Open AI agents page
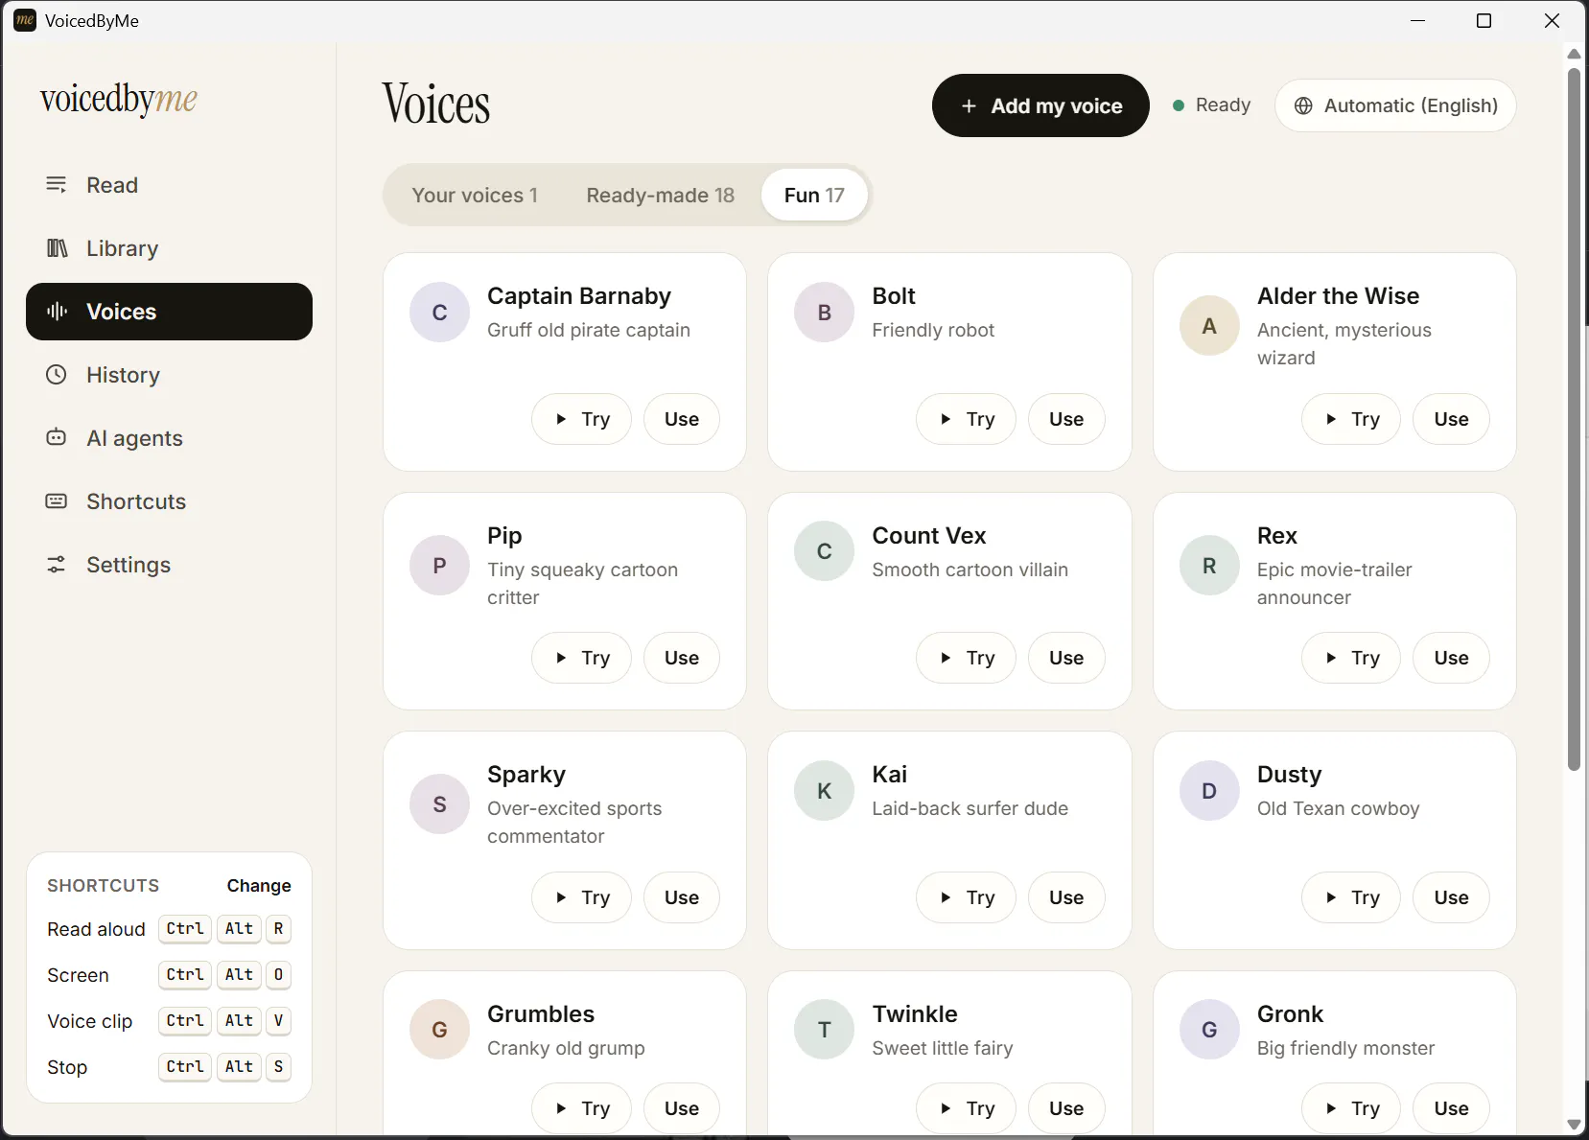The image size is (1589, 1140). (x=169, y=438)
